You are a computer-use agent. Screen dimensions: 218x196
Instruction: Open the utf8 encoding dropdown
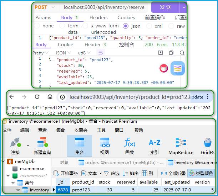[x=84, y=53]
